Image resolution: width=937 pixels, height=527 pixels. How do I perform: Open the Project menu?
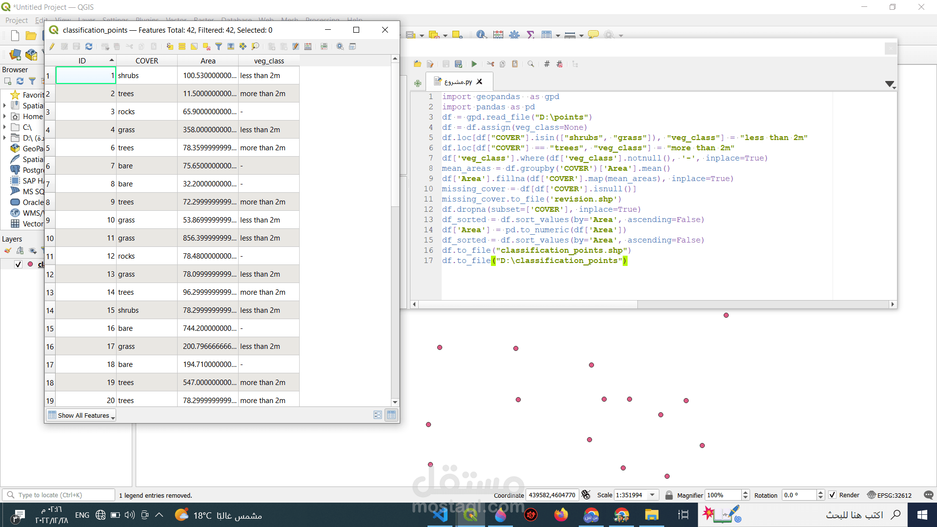pos(16,20)
